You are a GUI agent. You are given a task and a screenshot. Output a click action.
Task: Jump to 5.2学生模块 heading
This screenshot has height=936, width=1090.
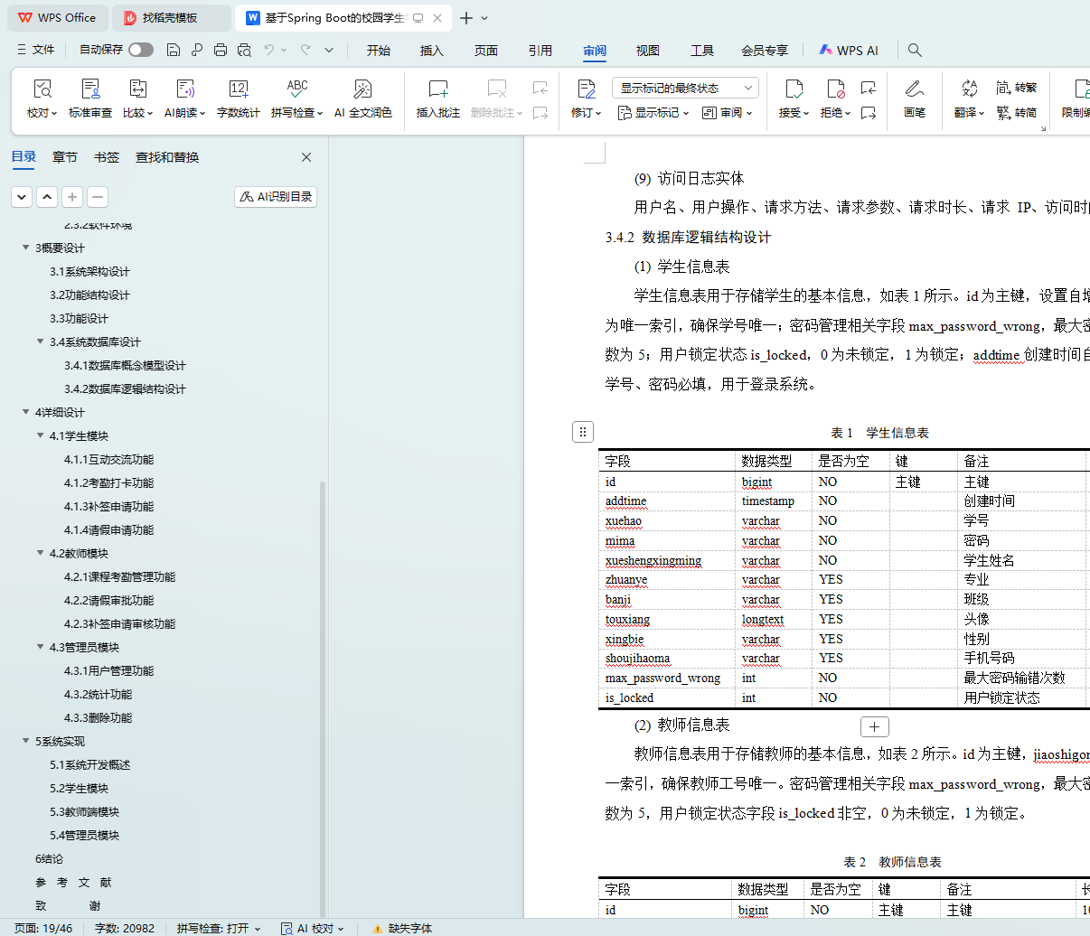click(x=79, y=788)
